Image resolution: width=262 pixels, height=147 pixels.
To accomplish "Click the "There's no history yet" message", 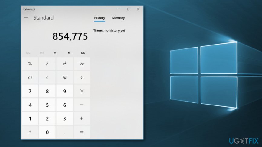I will tap(109, 30).
